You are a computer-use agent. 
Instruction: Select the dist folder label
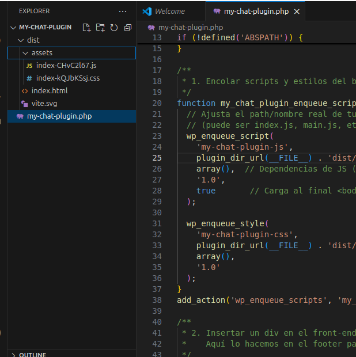coord(33,40)
